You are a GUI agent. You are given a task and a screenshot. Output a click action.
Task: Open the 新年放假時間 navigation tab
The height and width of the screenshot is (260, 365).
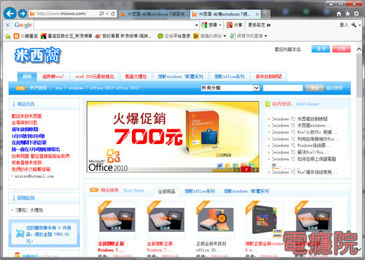pyautogui.click(x=269, y=77)
